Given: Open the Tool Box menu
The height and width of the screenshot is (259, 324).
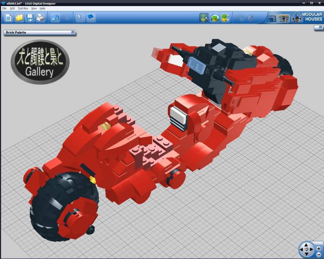Looking at the screenshot, I should click(23, 8).
